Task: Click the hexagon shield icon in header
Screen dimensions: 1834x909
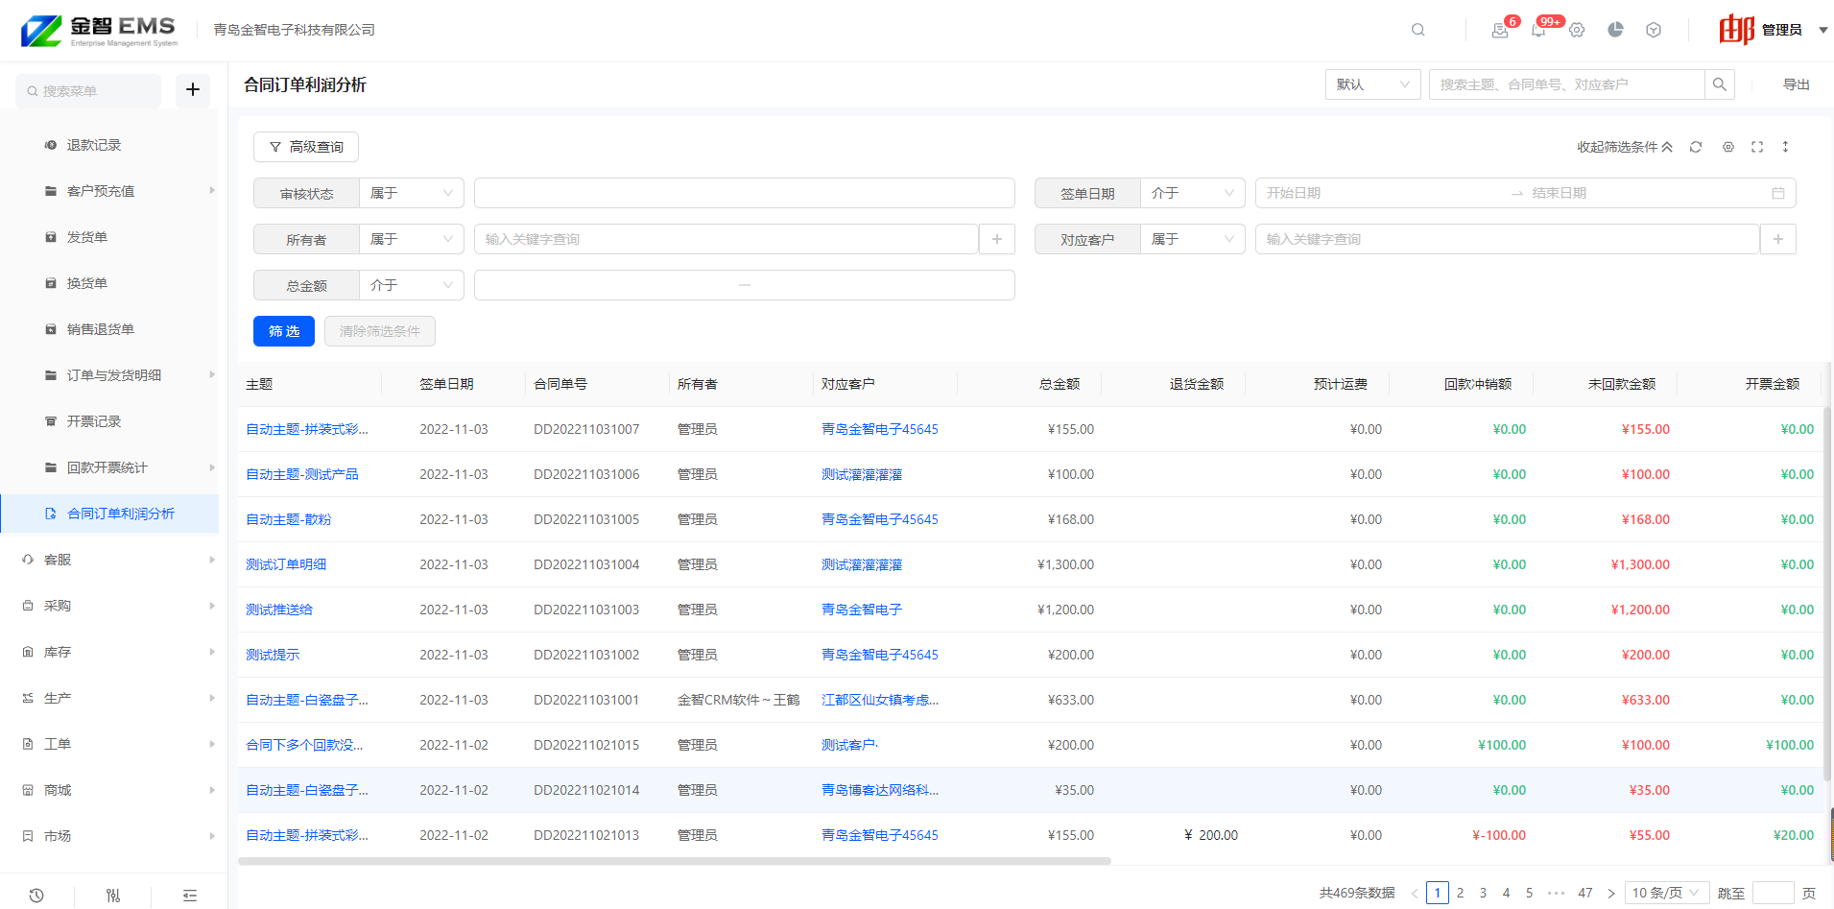Action: (x=1654, y=30)
